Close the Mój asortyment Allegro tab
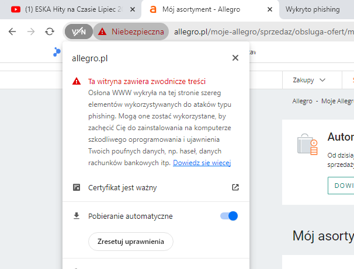Viewport: 354px width, 269px height. point(269,9)
